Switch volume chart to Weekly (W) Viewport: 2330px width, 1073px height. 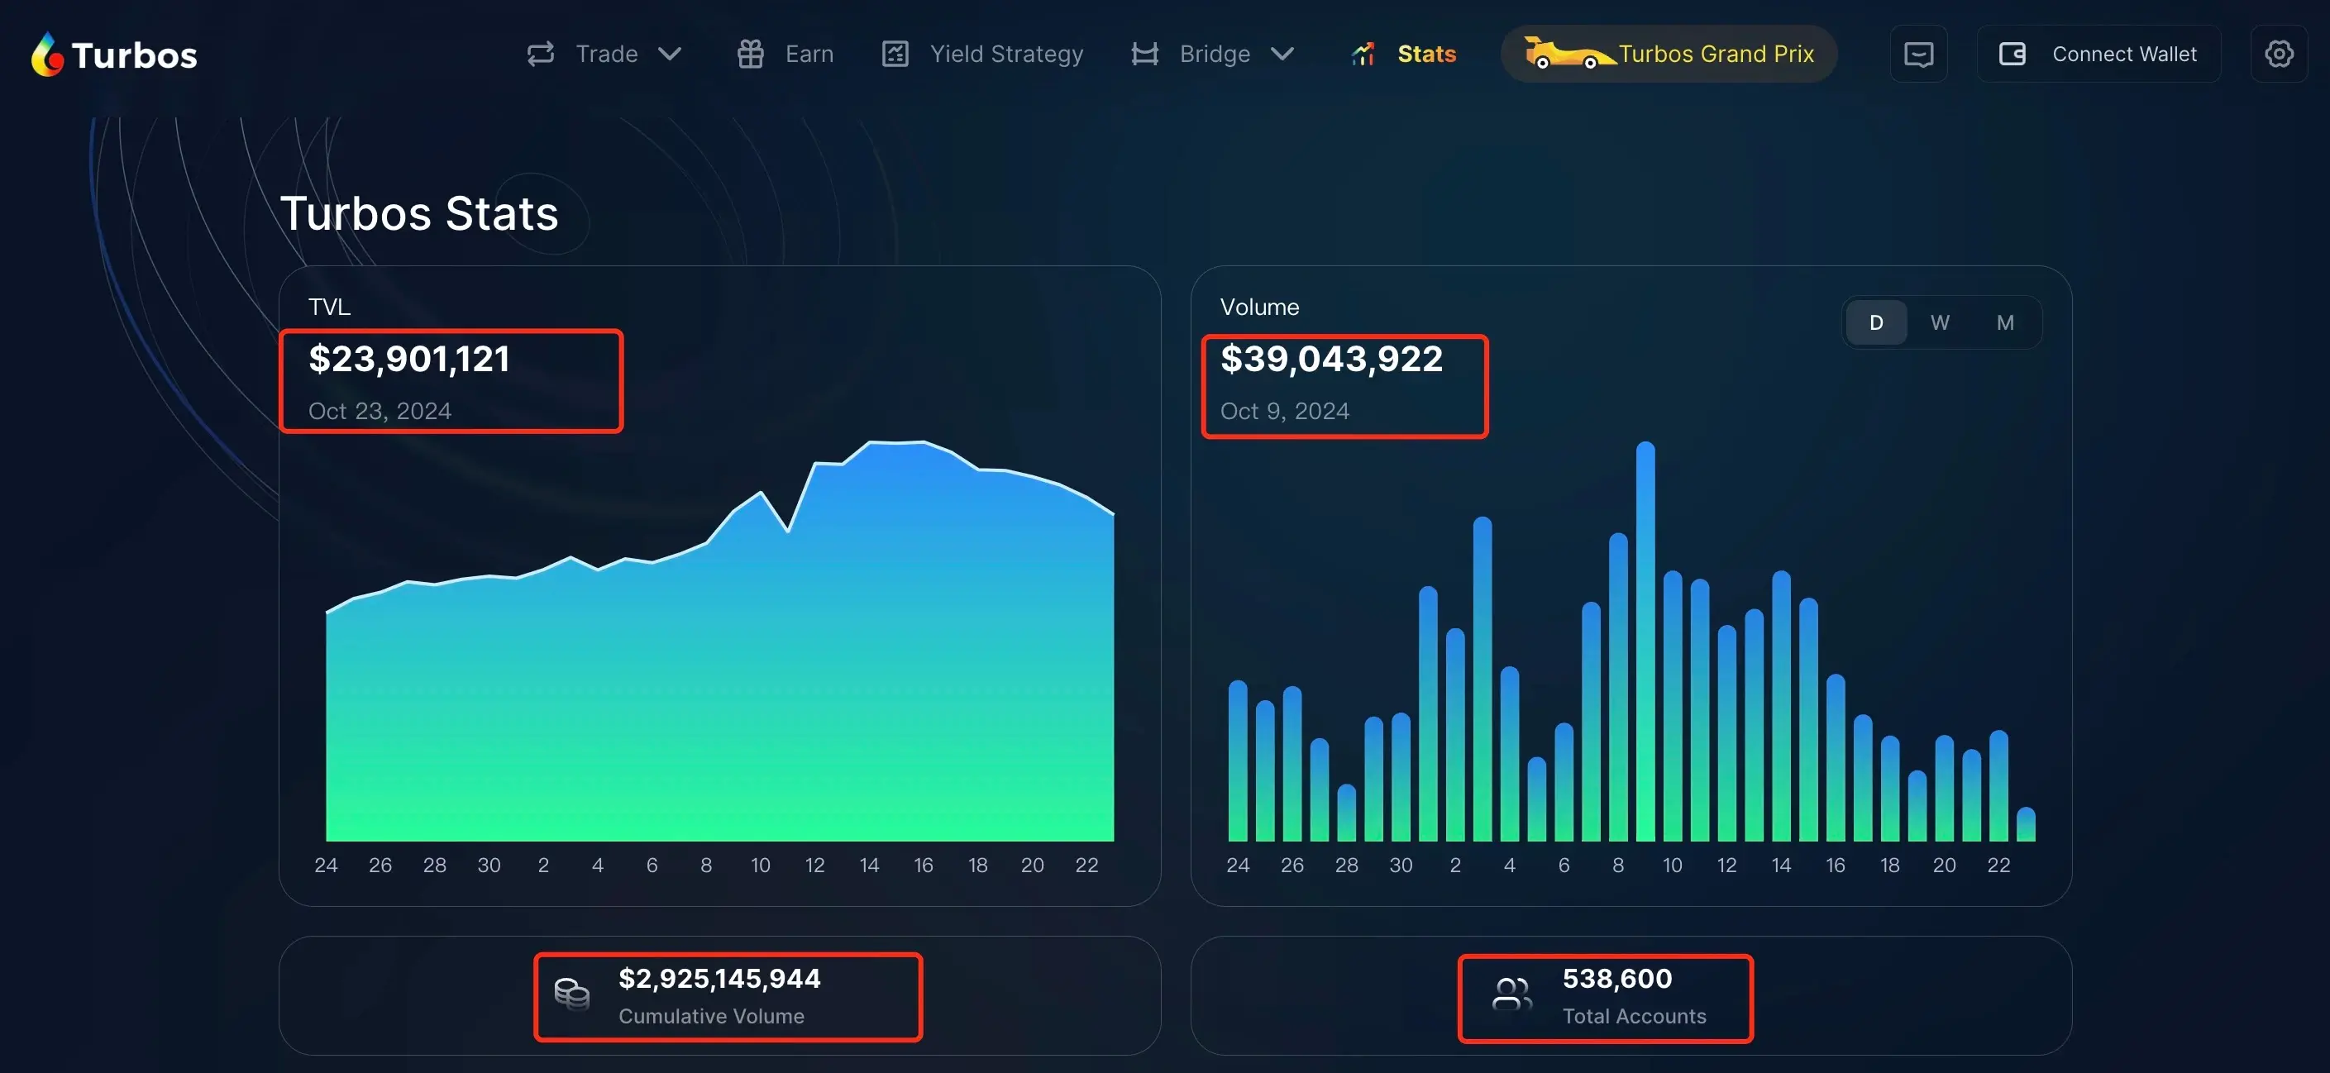point(1939,322)
